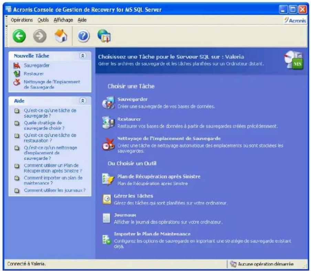Screen dimensions: 311x271
Task: Click the application icon in the title bar
Action: 8,9
